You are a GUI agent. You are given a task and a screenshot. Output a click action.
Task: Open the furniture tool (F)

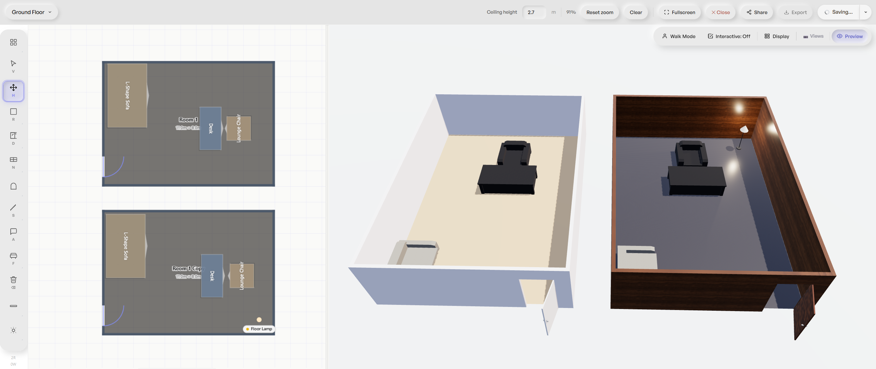[x=13, y=258]
